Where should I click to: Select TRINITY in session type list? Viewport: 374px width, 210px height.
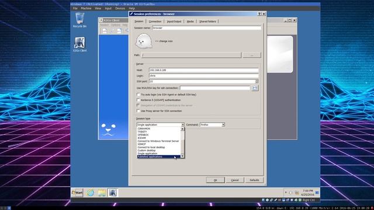[158, 132]
